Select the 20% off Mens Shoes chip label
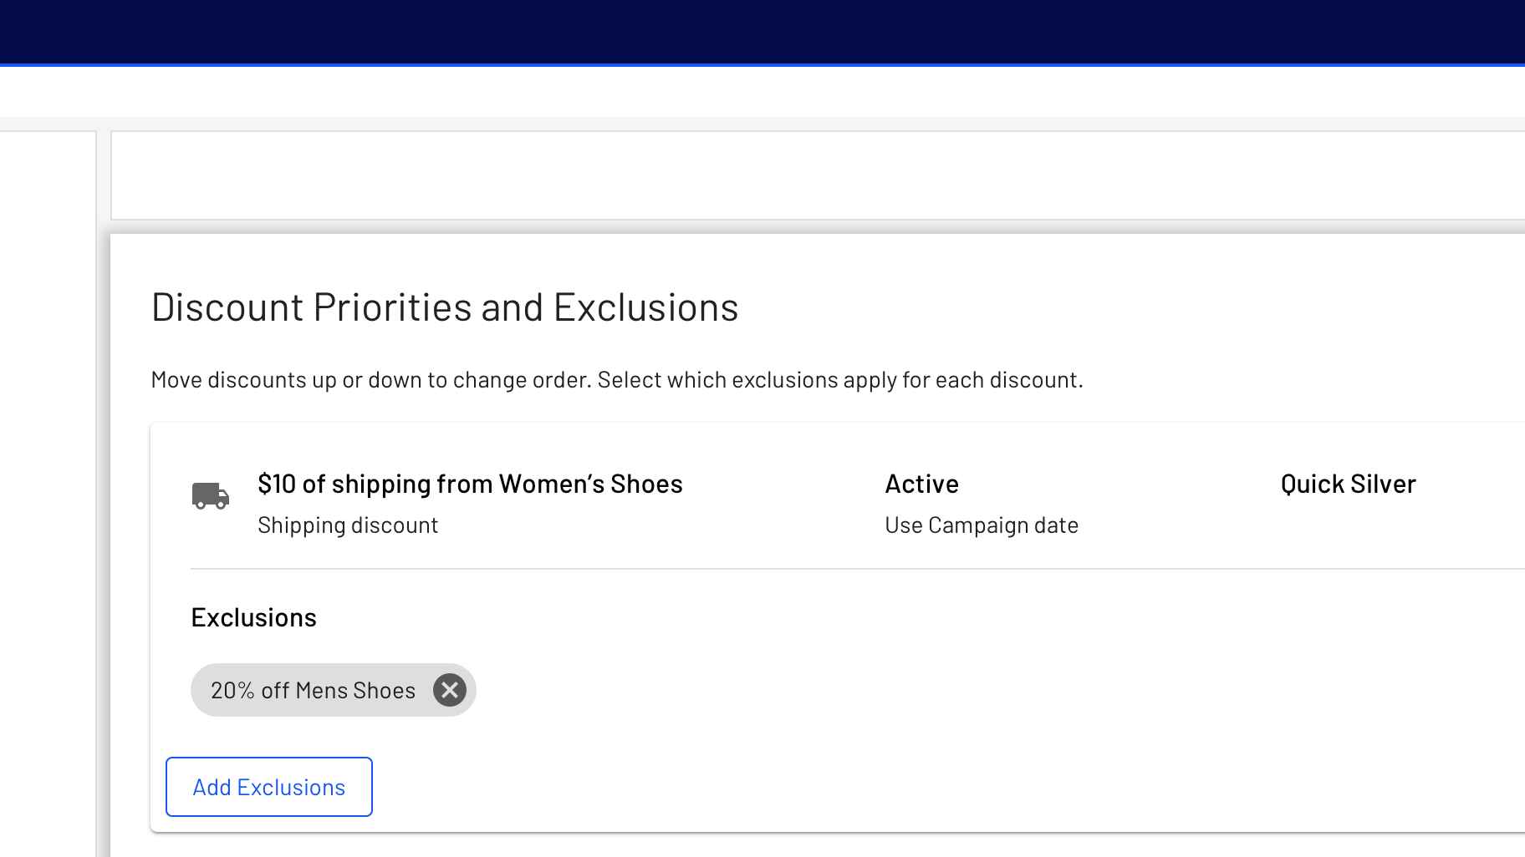This screenshot has height=857, width=1525. point(313,691)
